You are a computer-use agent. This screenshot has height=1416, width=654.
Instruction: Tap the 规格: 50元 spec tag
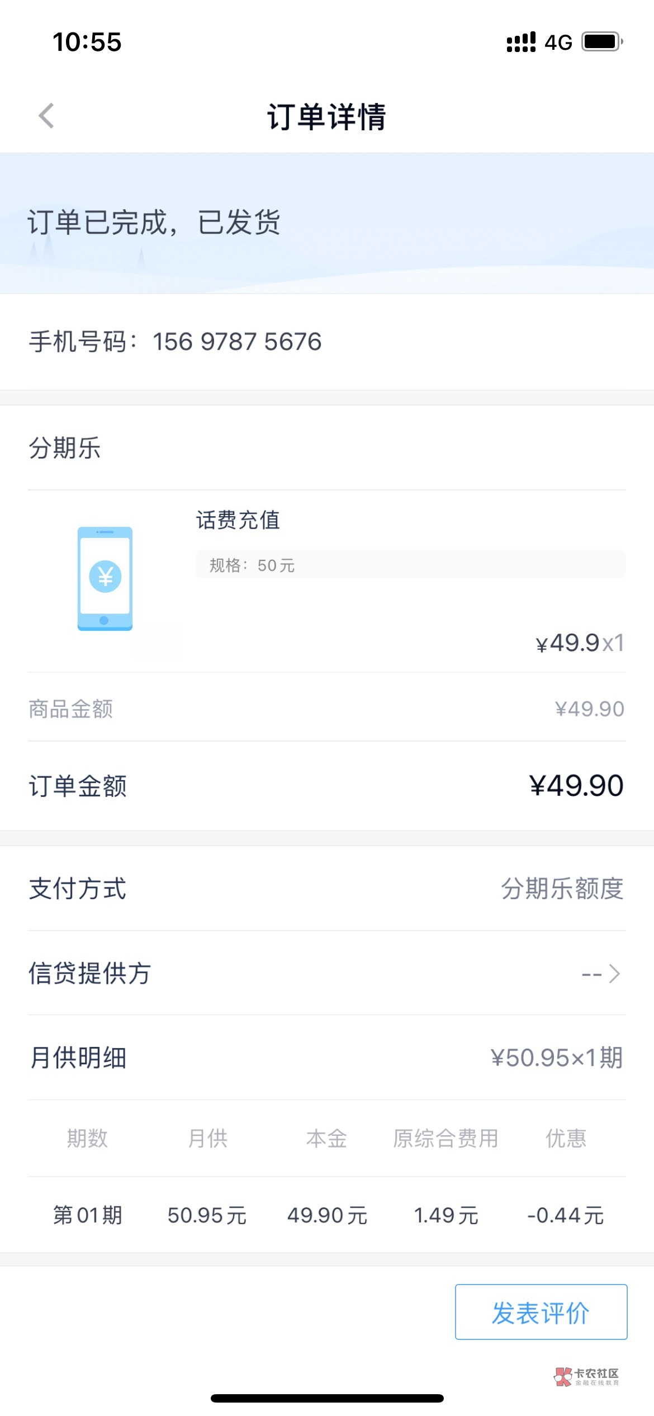pyautogui.click(x=252, y=565)
